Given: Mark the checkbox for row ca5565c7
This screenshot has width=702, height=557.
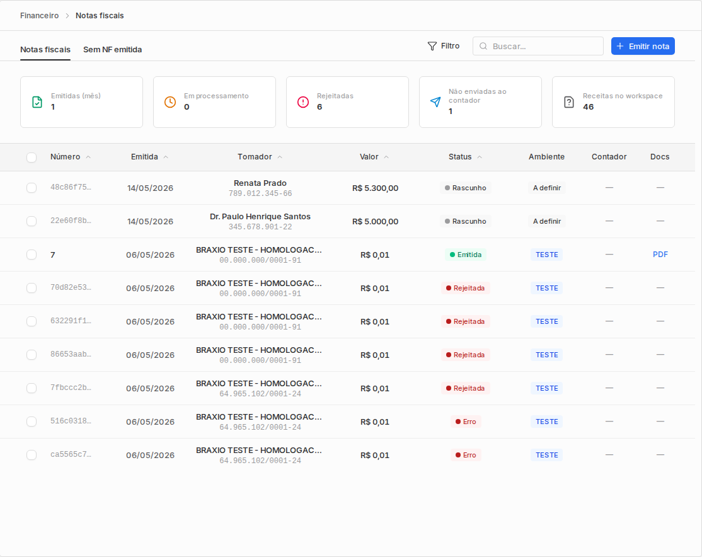Looking at the screenshot, I should coord(32,455).
